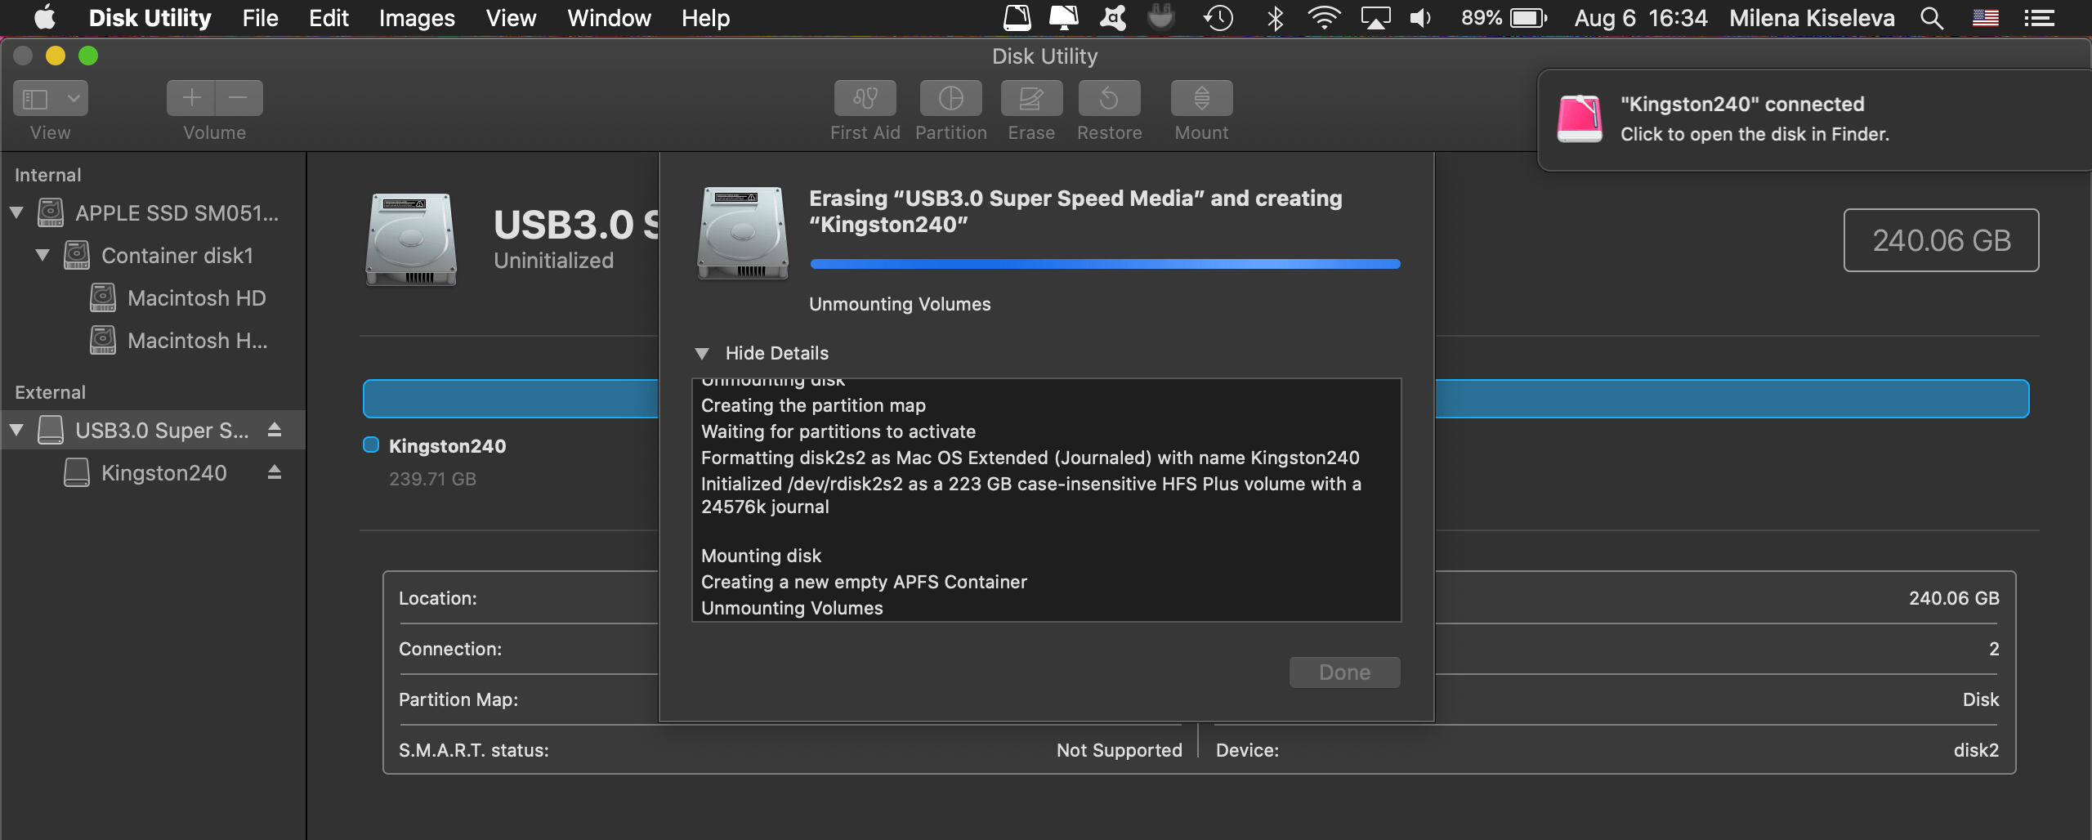
Task: Click the Bluetooth menu bar icon
Action: (1275, 17)
